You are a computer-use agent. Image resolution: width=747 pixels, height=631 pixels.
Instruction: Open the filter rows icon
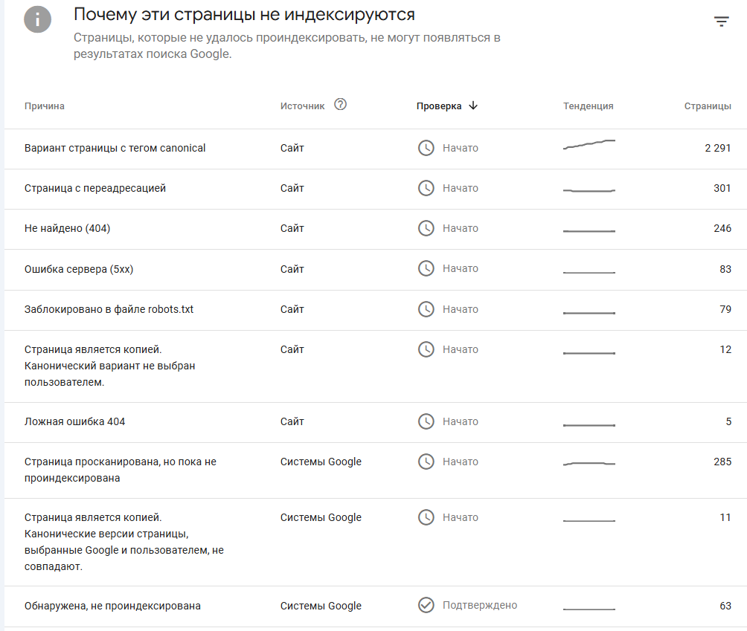tap(721, 22)
